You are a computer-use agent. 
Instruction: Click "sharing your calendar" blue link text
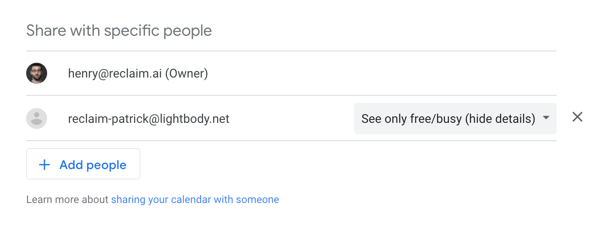pos(161,200)
